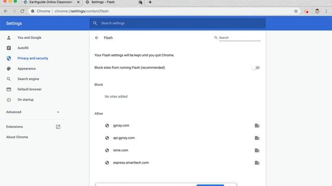Click the address bar URL
332x186 pixels.
click(81, 11)
